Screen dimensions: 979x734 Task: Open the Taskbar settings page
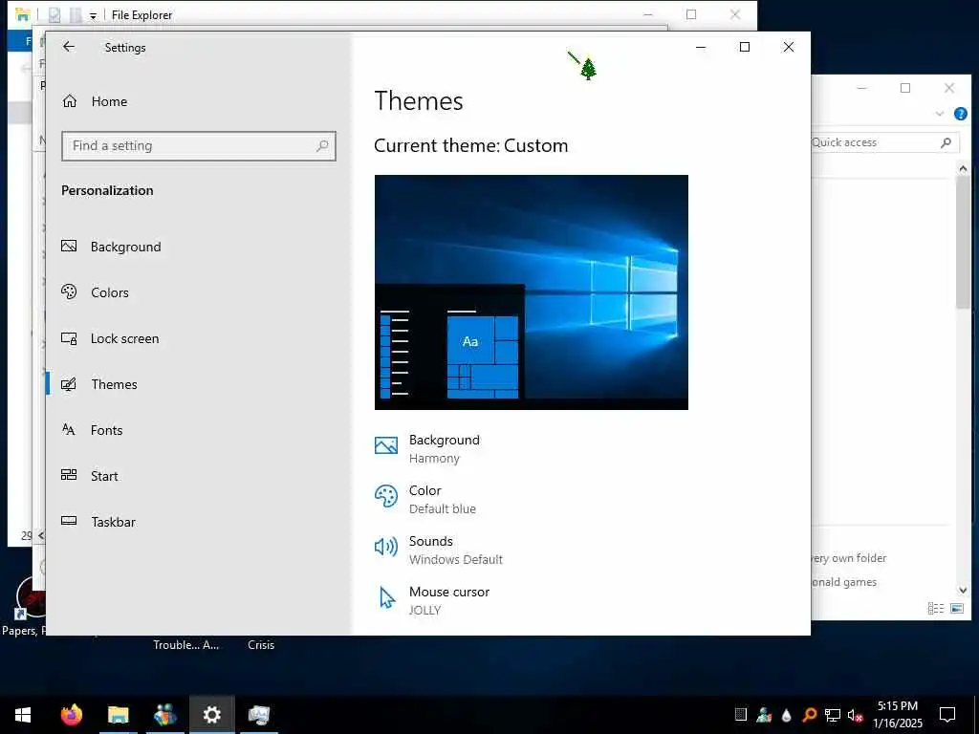point(113,522)
